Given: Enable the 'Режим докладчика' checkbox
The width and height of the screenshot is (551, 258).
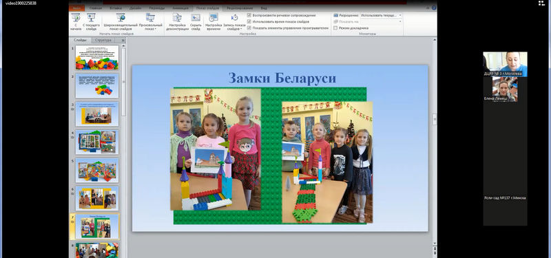Looking at the screenshot, I should tap(335, 28).
